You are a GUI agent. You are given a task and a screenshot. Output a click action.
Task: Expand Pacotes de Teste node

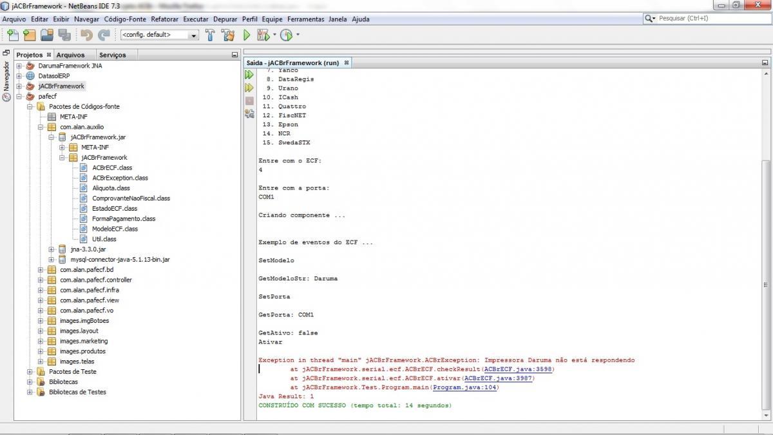(30, 371)
